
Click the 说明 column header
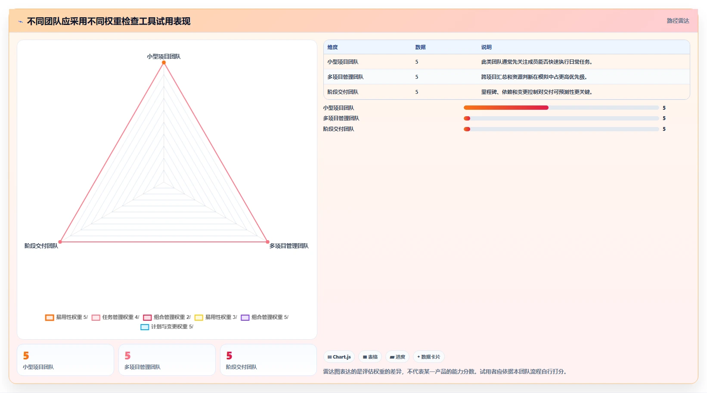point(486,47)
